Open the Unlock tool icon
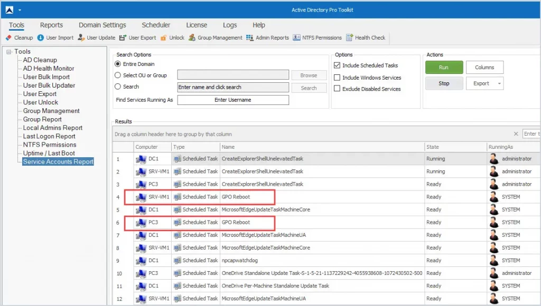The width and height of the screenshot is (541, 306). tap(164, 37)
